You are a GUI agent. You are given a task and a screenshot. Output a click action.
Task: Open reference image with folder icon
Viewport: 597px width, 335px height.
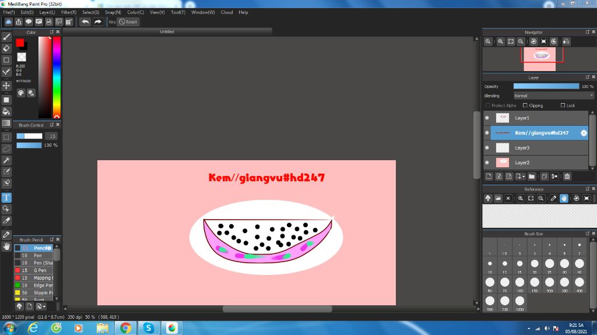click(498, 198)
